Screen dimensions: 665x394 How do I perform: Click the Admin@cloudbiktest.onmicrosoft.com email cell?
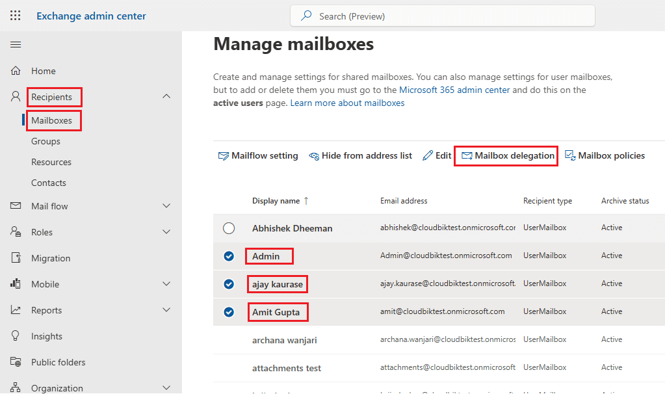coord(446,256)
